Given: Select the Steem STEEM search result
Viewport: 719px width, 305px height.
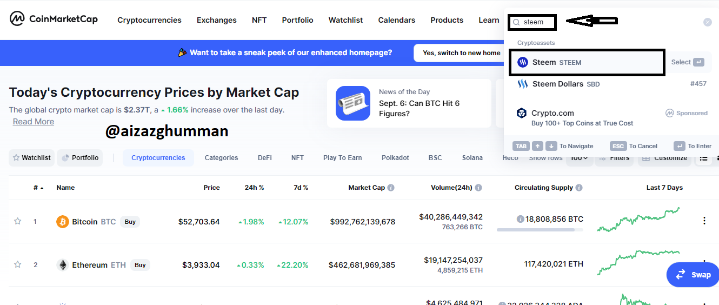Looking at the screenshot, I should (587, 62).
